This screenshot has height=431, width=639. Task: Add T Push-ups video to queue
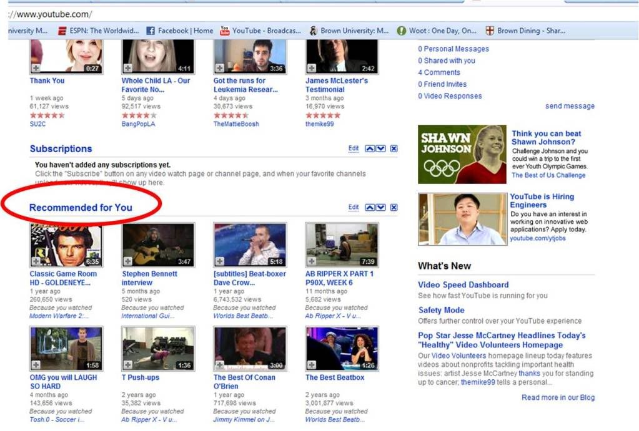click(x=127, y=365)
